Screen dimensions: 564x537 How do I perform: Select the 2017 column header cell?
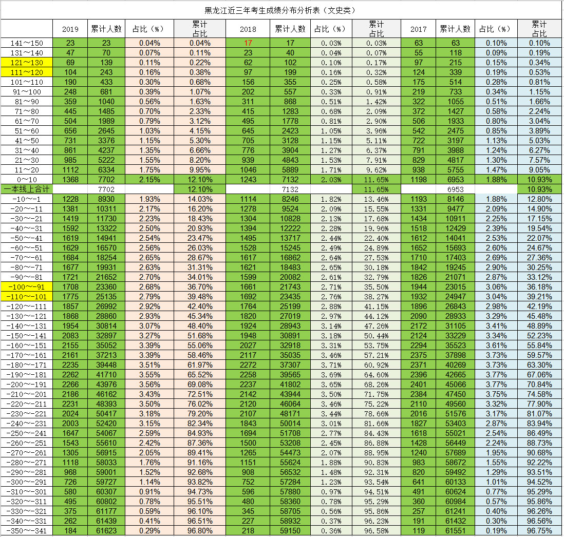(418, 29)
